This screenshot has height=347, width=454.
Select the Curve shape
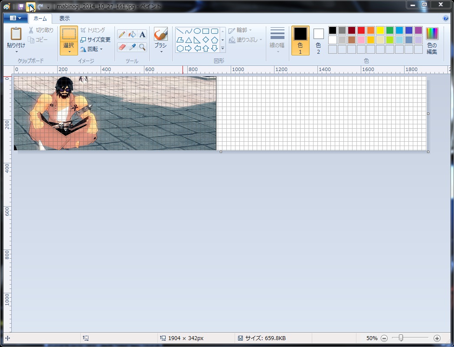[x=189, y=31]
